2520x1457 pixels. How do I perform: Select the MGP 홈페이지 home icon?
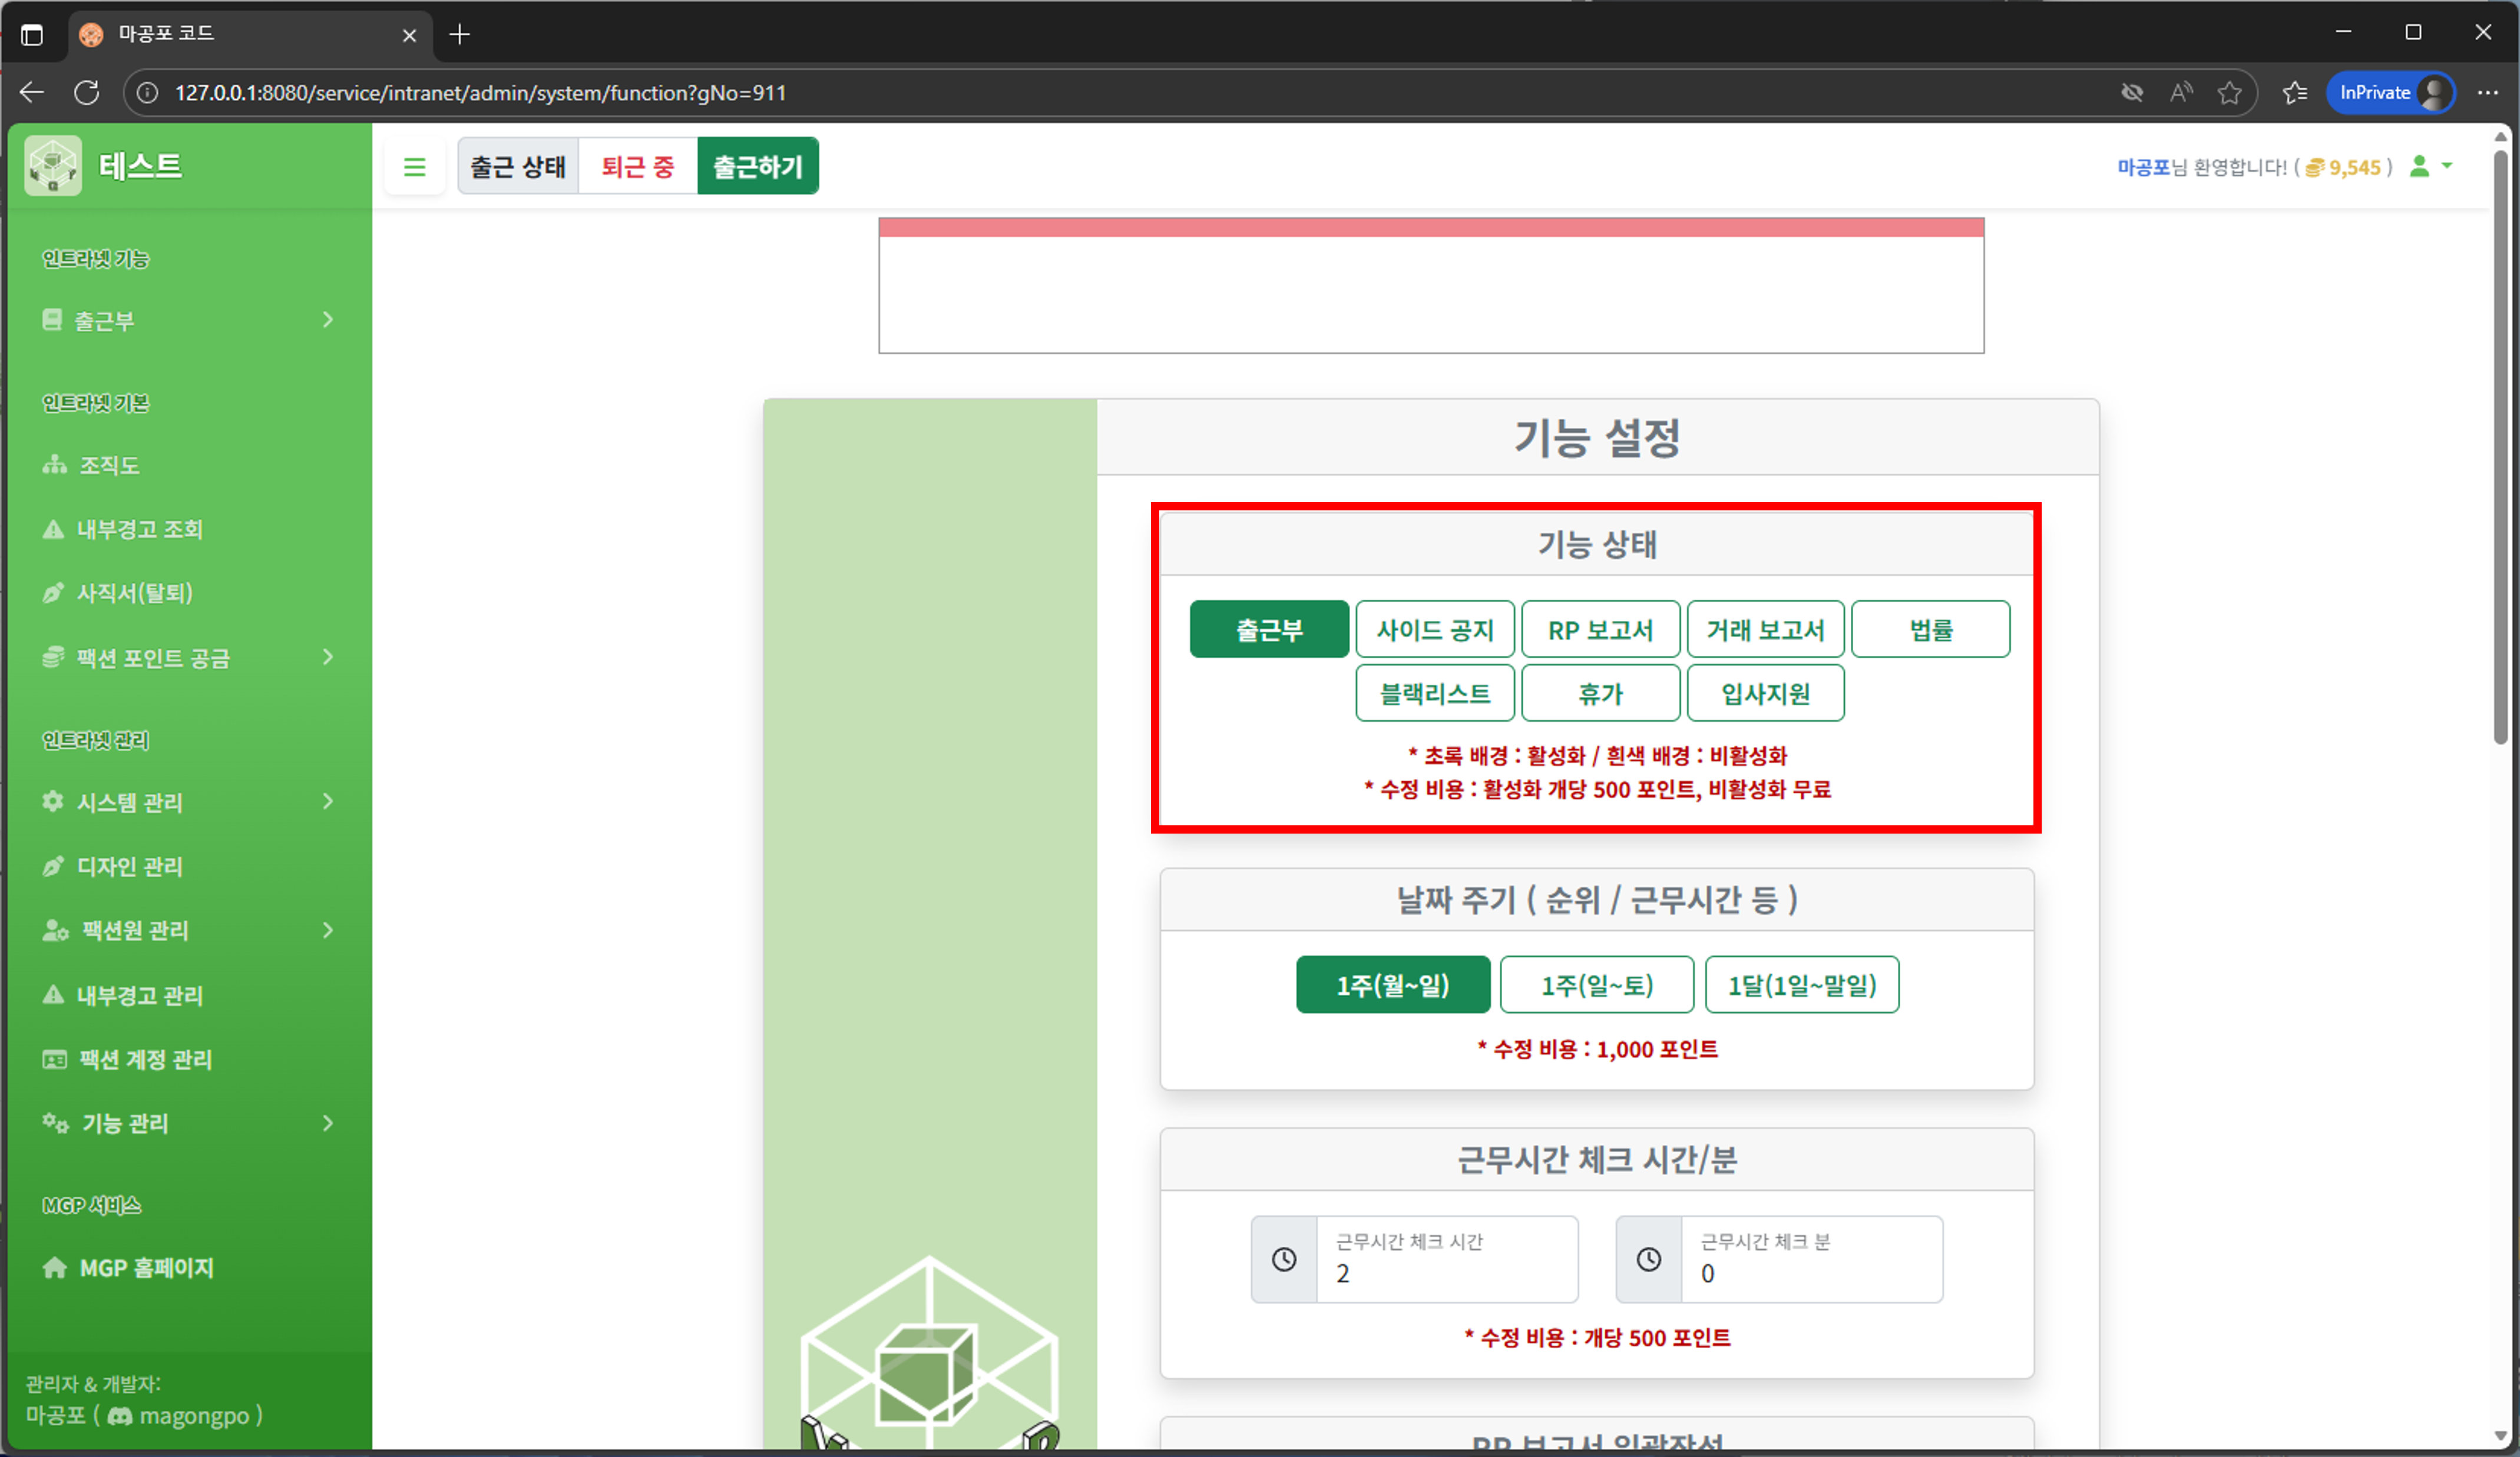(56, 1268)
